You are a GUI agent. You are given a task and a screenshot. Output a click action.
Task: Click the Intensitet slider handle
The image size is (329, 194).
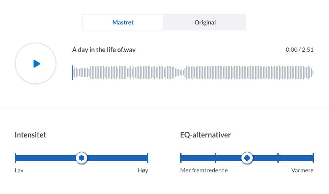[82, 158]
